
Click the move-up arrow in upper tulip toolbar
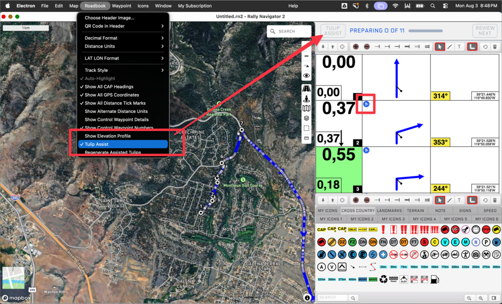[333, 47]
